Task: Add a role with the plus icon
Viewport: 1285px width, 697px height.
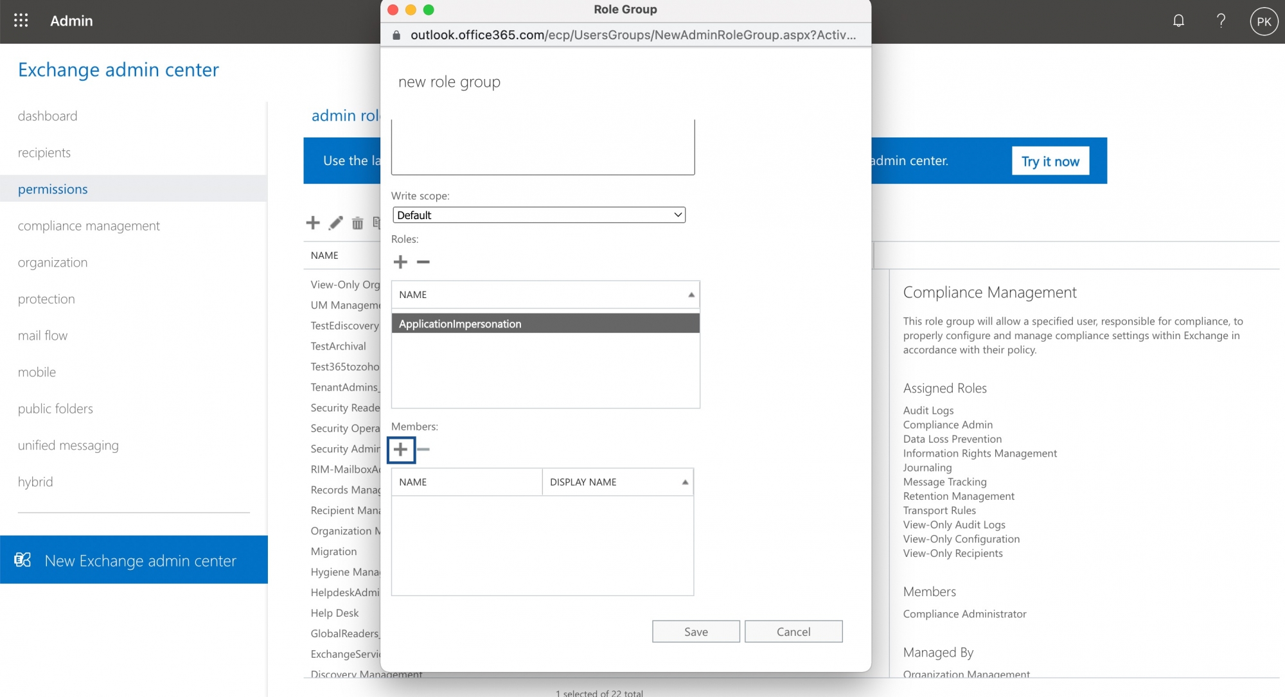Action: [x=400, y=262]
